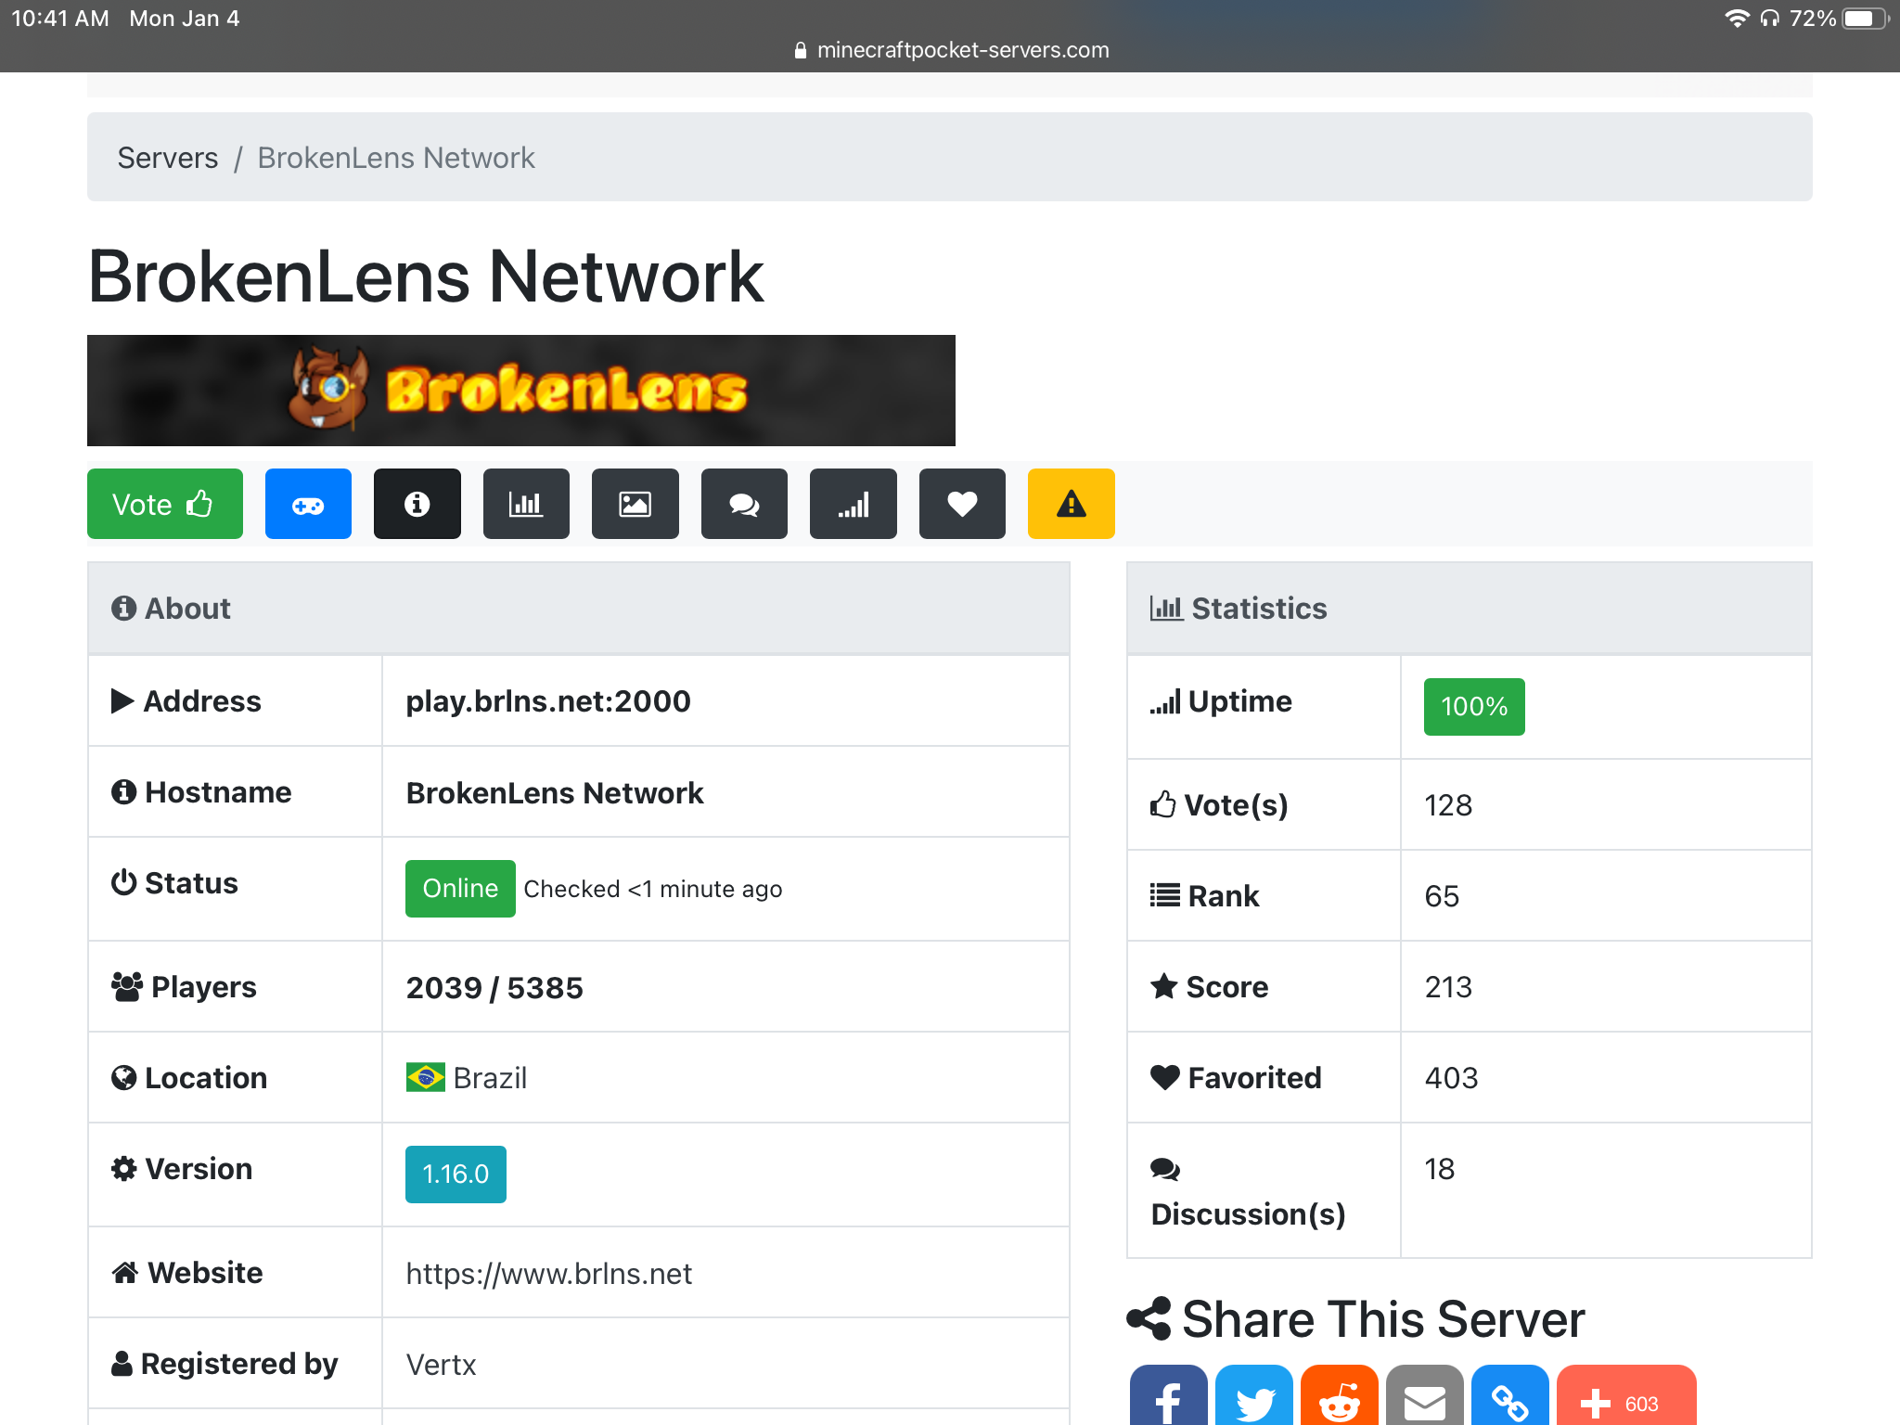Screen dimensions: 1900x1425
Task: Click the 128 votes value
Action: tap(1448, 805)
